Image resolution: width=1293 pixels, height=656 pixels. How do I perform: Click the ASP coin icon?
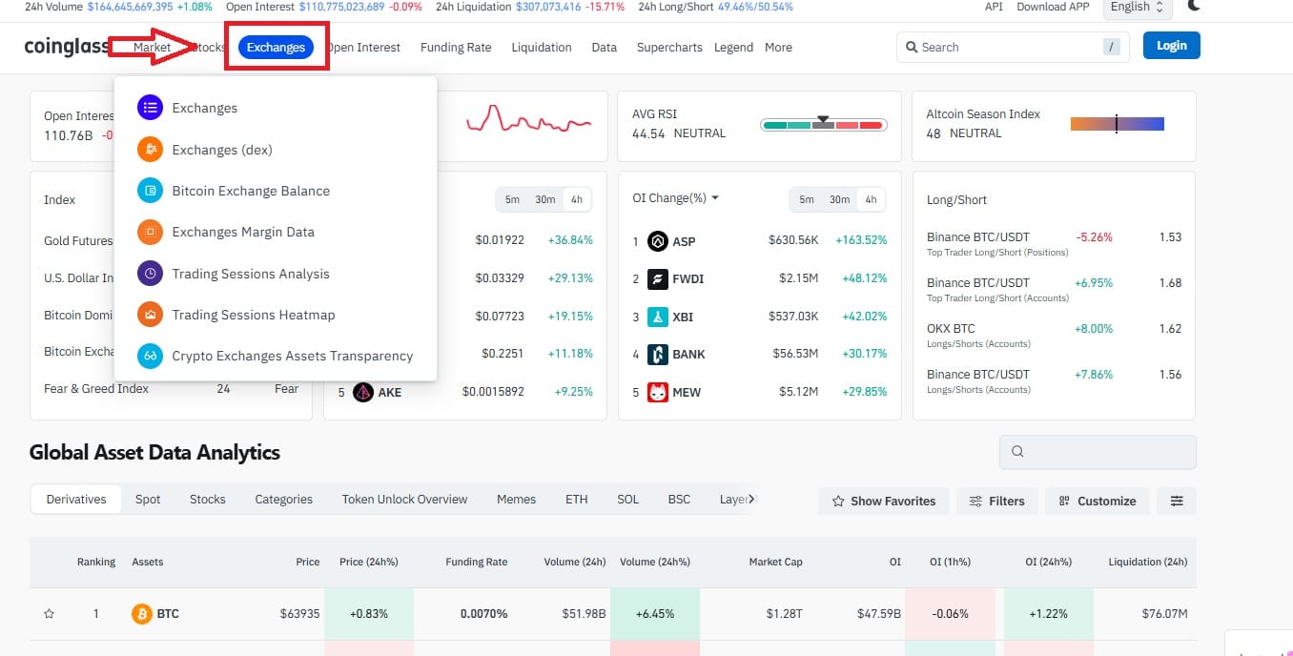pos(658,241)
